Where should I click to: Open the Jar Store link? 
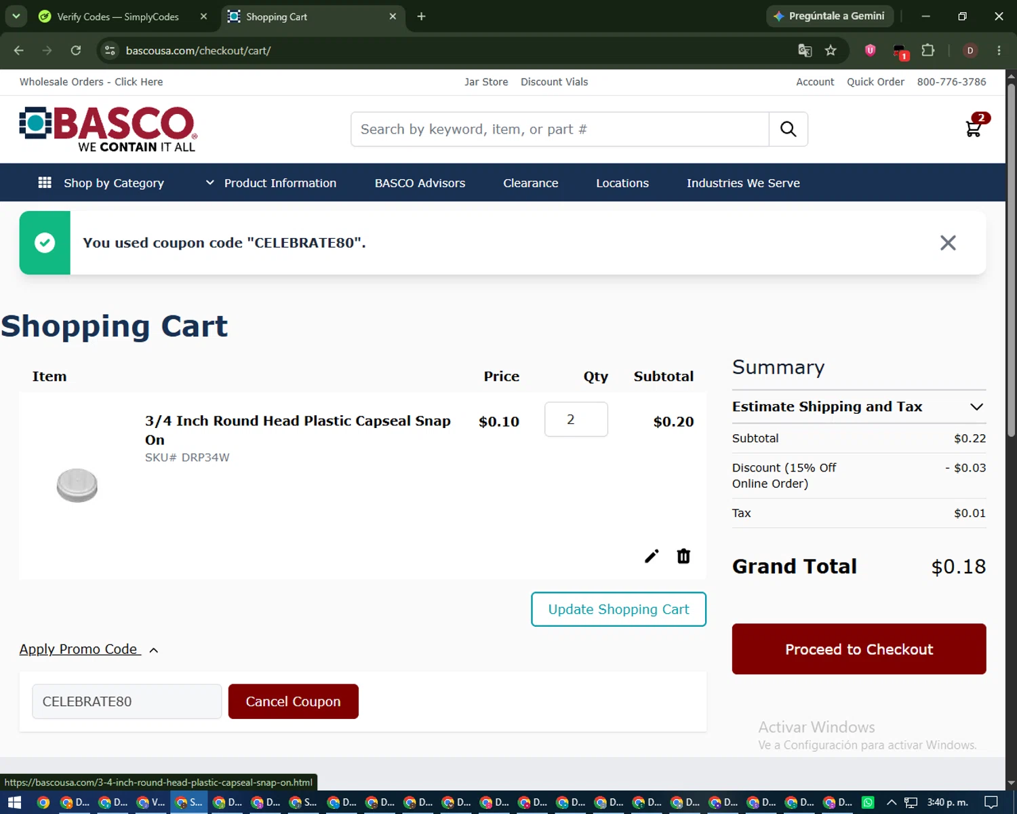[x=486, y=81]
